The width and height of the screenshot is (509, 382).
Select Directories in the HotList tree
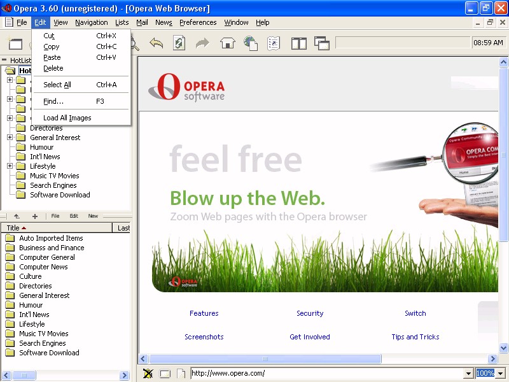tap(46, 128)
